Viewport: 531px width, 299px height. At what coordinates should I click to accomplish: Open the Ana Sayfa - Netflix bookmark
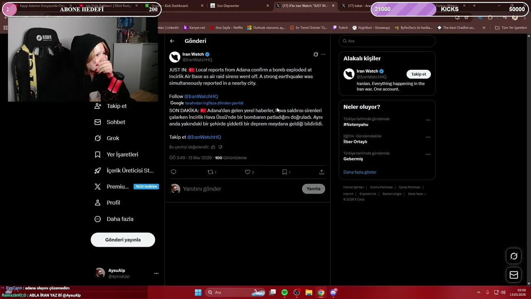[x=227, y=28]
